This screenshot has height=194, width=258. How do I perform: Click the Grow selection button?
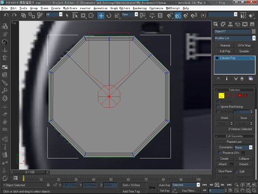243,118
